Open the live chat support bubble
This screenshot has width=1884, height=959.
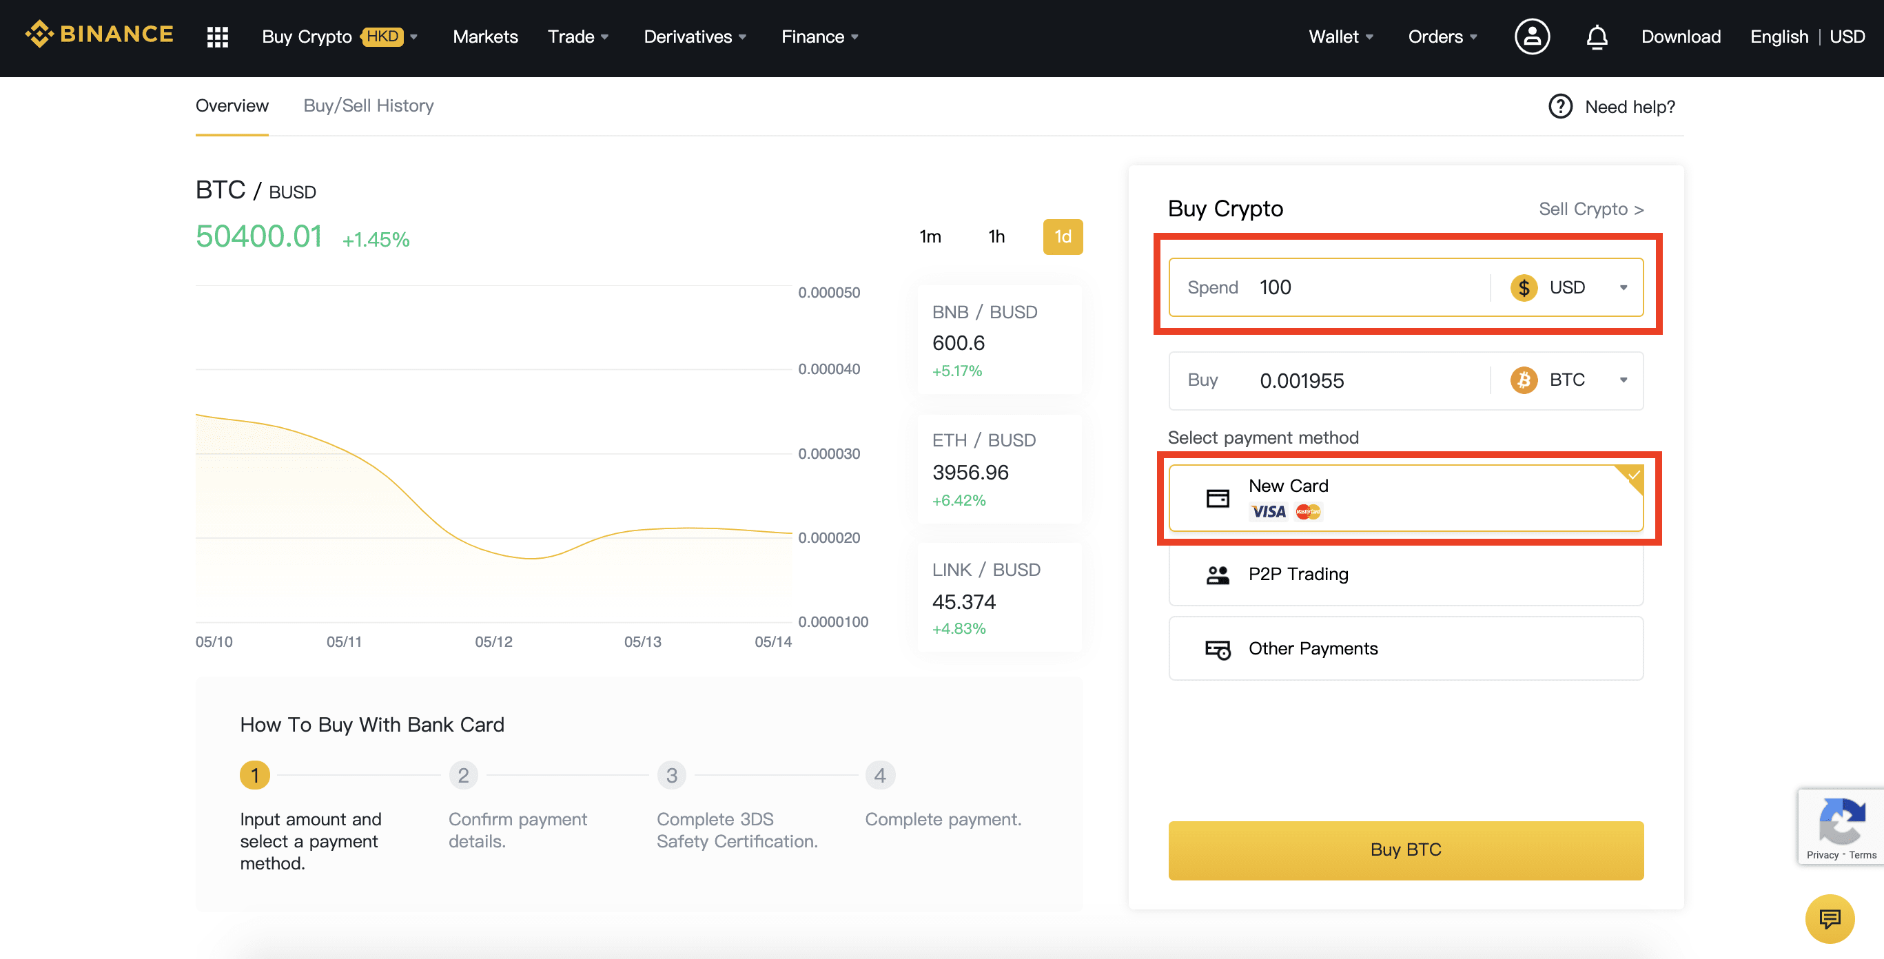[x=1829, y=919]
